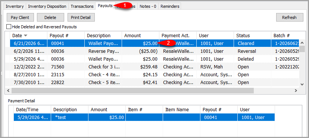Click the vertical scrollbar thumb in payouts list
Screen dimensions: 309x138
tap(302, 48)
